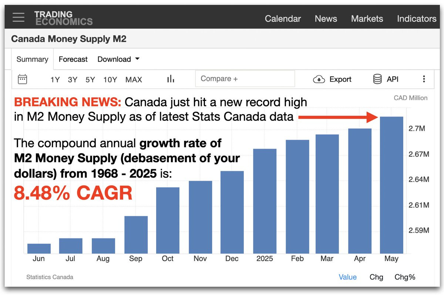The height and width of the screenshot is (295, 444).
Task: Select the 10Y time range
Action: (x=110, y=79)
